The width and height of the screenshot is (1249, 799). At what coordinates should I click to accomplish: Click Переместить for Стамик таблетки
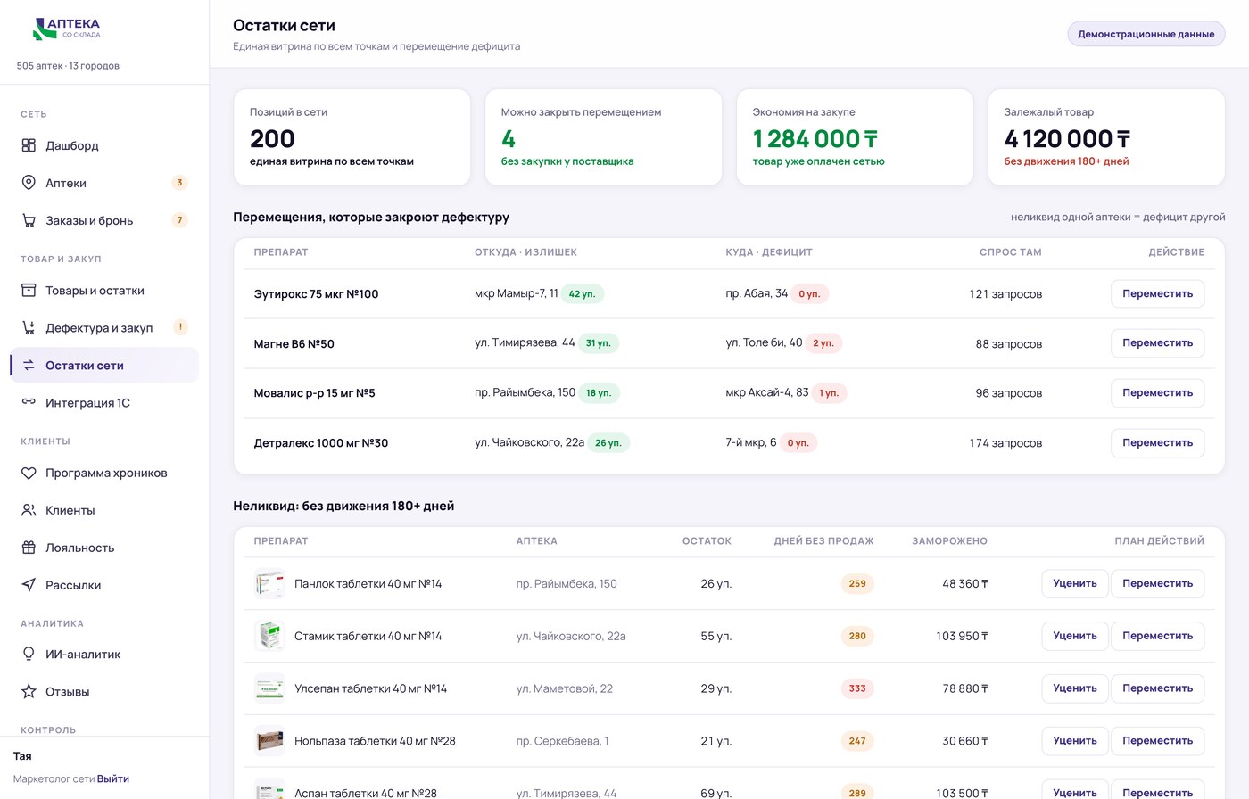pos(1157,636)
